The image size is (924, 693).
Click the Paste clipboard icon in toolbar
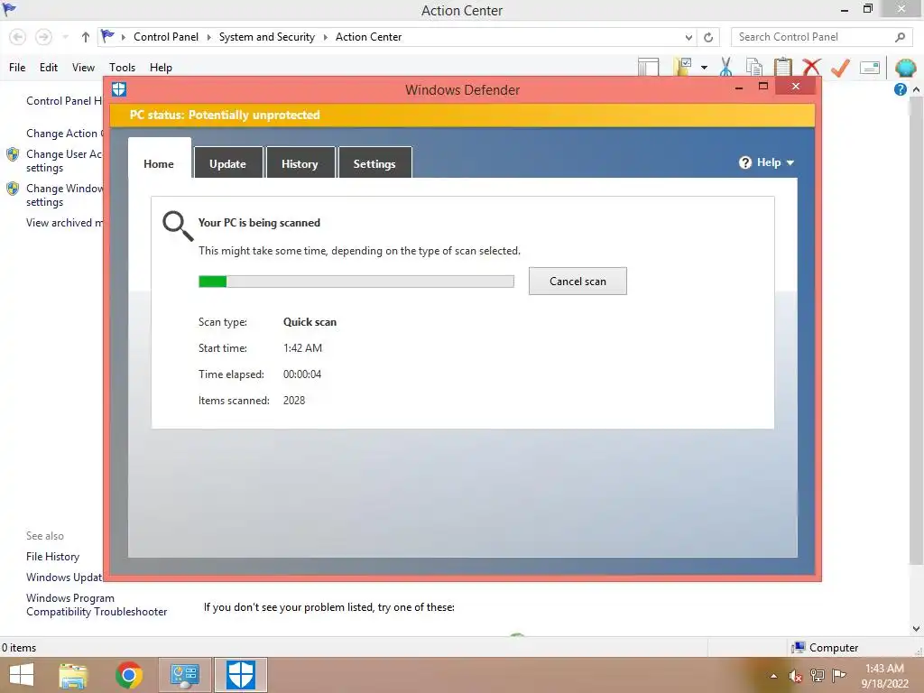point(782,68)
